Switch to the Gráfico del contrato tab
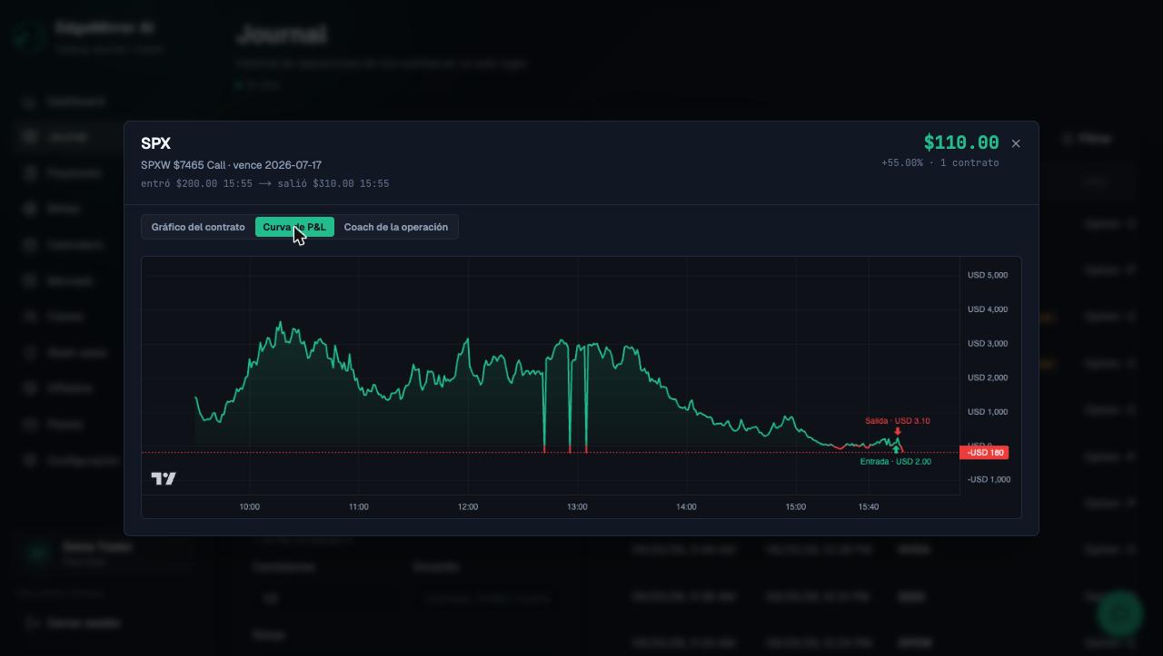This screenshot has width=1163, height=656. 198,227
